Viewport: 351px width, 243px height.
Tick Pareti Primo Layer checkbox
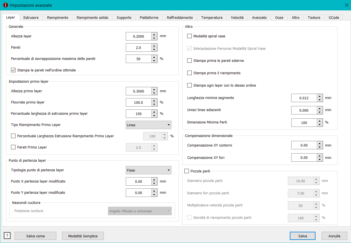tap(13, 147)
